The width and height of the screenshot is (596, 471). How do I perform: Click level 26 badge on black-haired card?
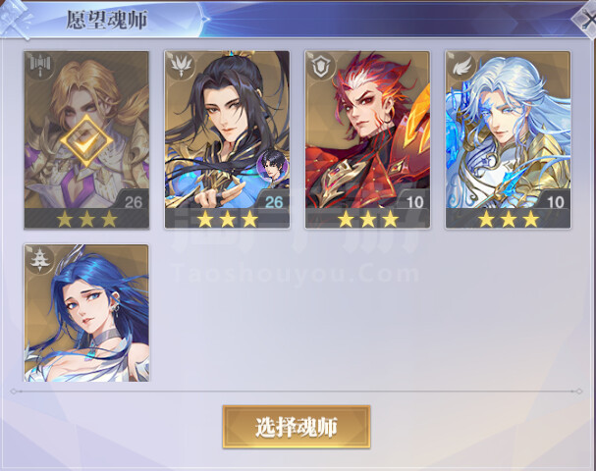[274, 202]
